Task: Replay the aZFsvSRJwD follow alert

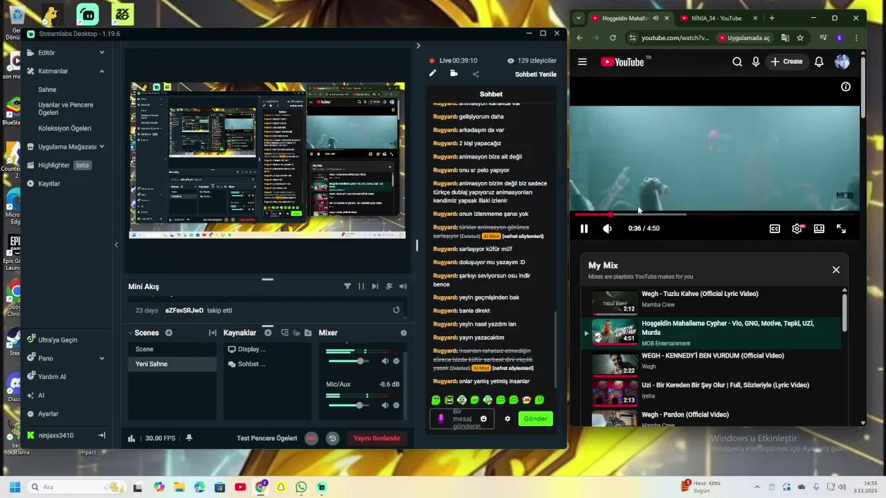Action: (x=396, y=311)
